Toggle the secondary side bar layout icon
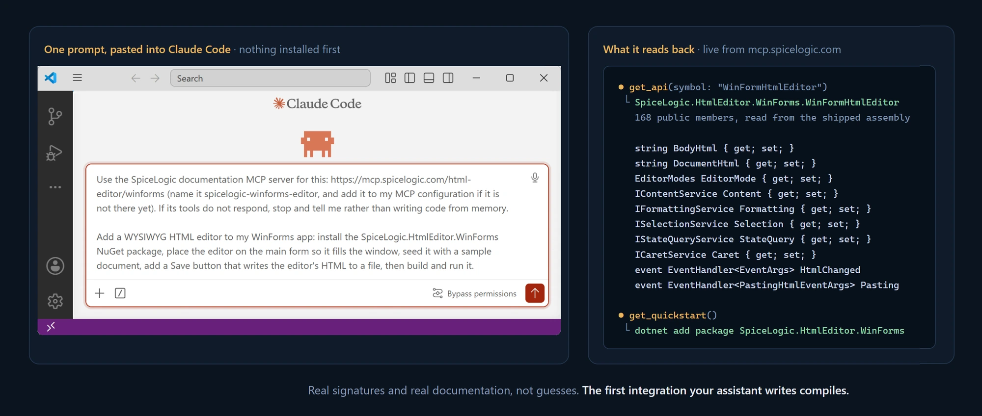This screenshot has width=982, height=416. point(448,78)
